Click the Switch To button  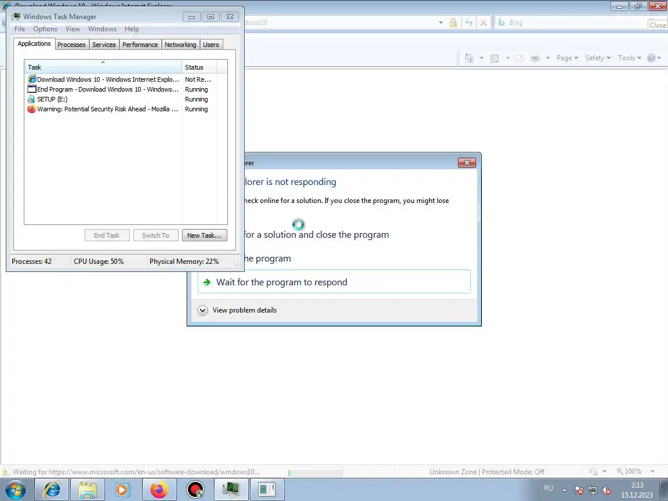click(155, 235)
